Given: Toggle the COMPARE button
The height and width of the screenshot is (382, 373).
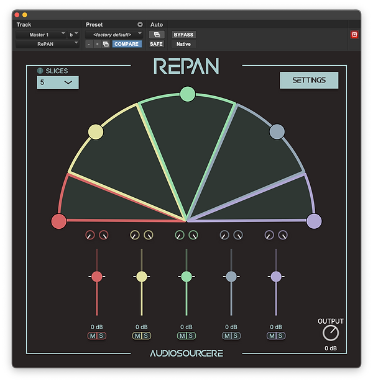Looking at the screenshot, I should (x=127, y=44).
